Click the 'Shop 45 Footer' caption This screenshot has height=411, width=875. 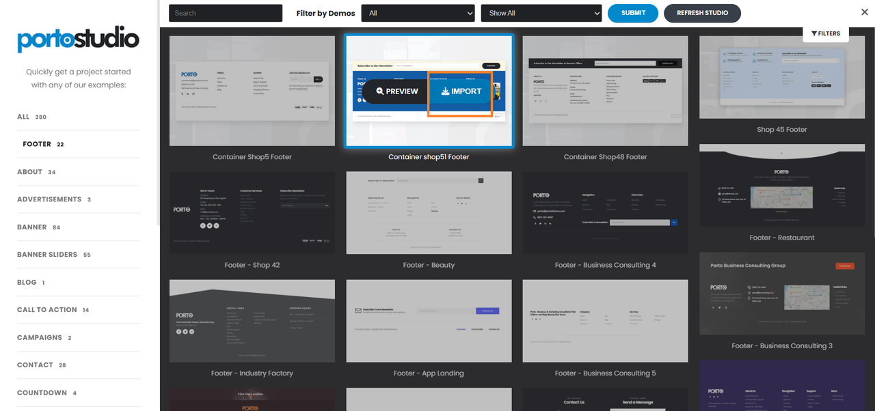point(782,130)
